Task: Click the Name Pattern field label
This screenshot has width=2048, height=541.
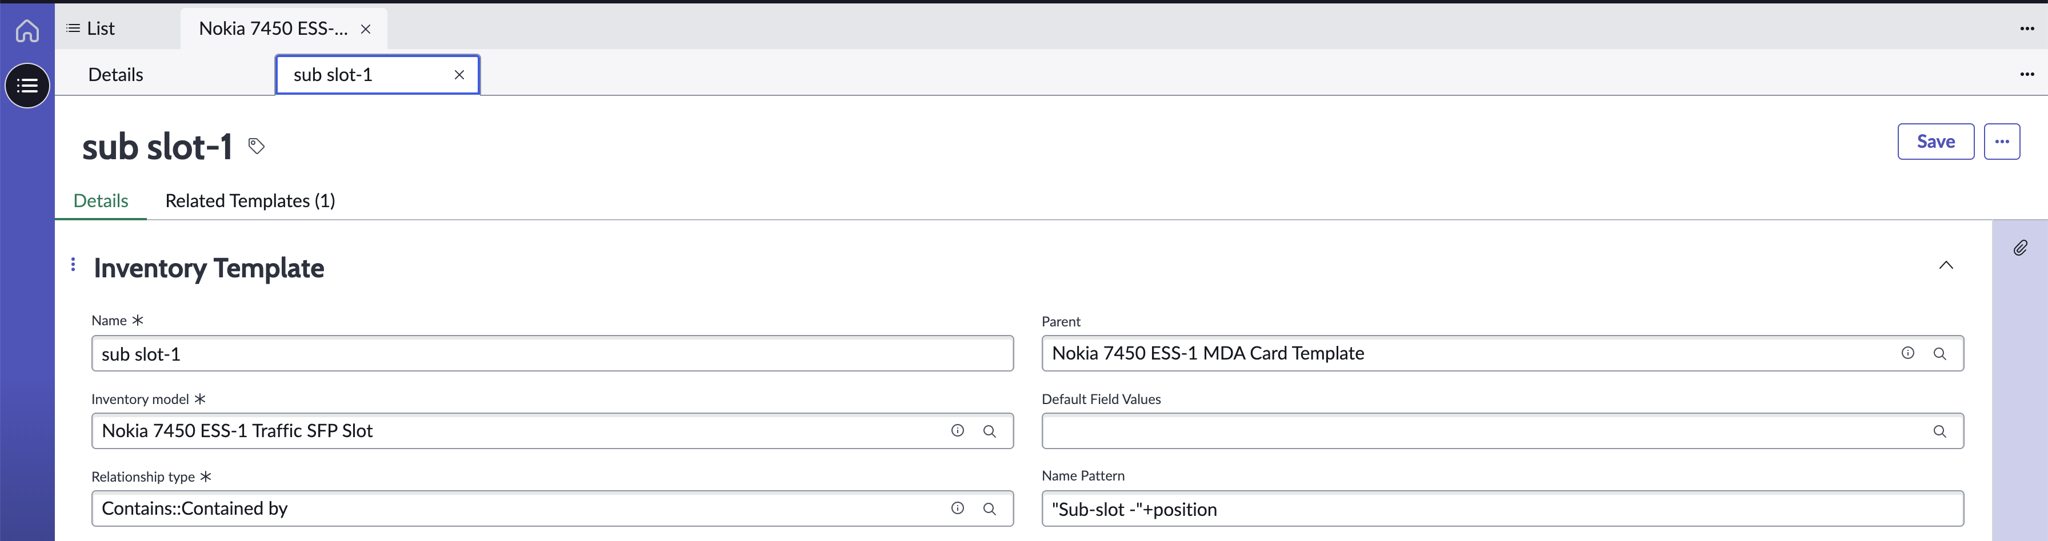Action: point(1083,476)
